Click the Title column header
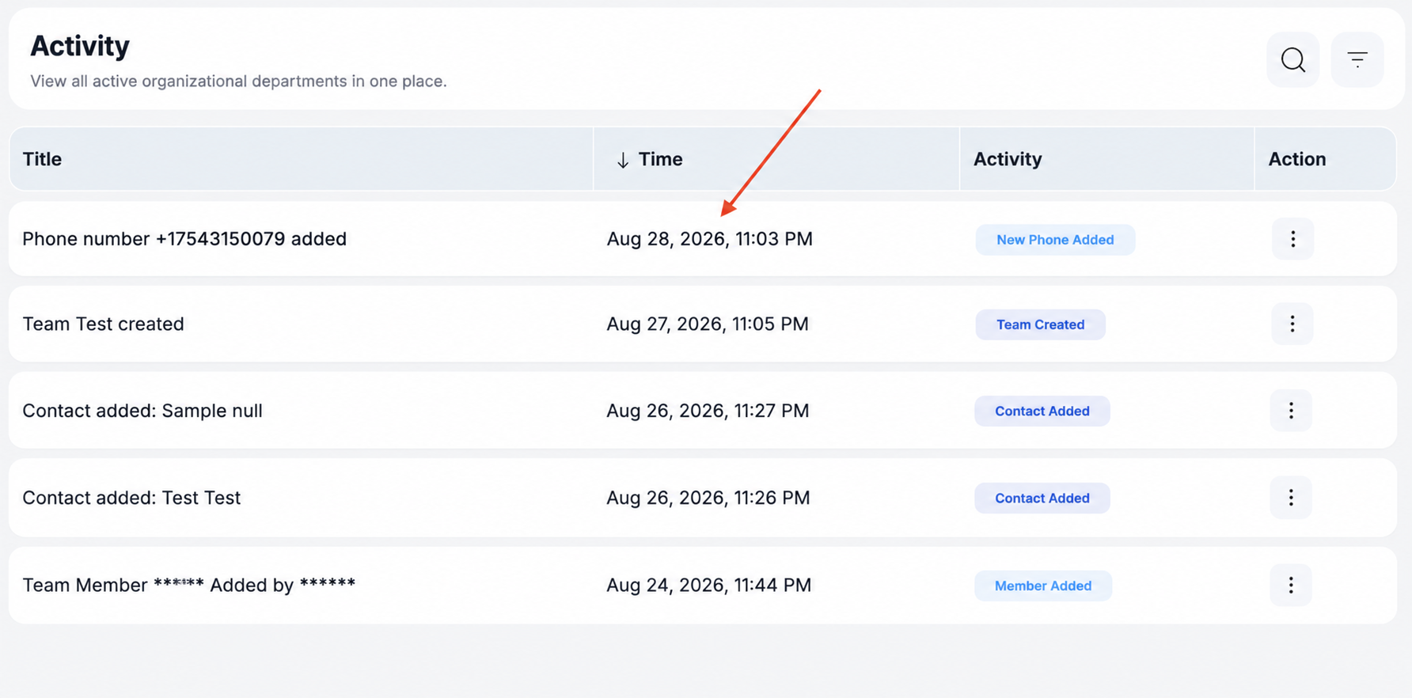Image resolution: width=1412 pixels, height=698 pixels. tap(42, 159)
